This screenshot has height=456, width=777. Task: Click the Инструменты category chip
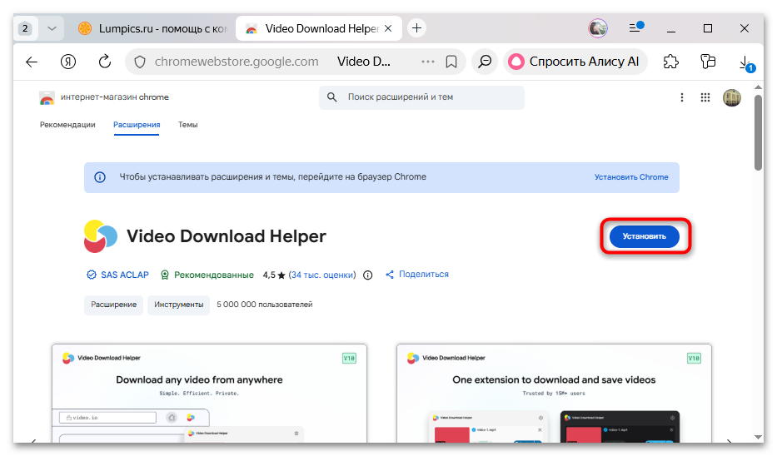[x=178, y=305]
